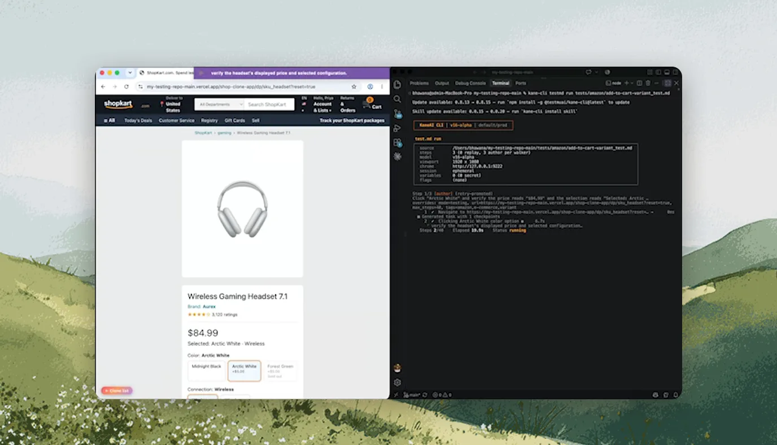This screenshot has height=445, width=777.
Task: Select the Midnight Black color option
Action: tap(207, 370)
